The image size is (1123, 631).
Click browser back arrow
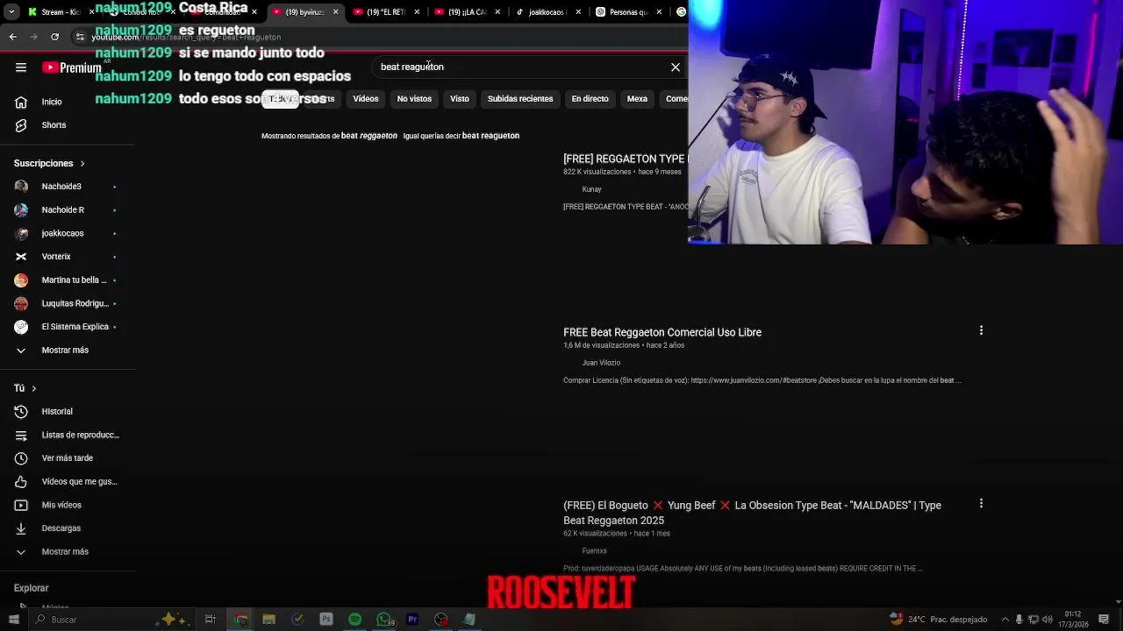(12, 37)
